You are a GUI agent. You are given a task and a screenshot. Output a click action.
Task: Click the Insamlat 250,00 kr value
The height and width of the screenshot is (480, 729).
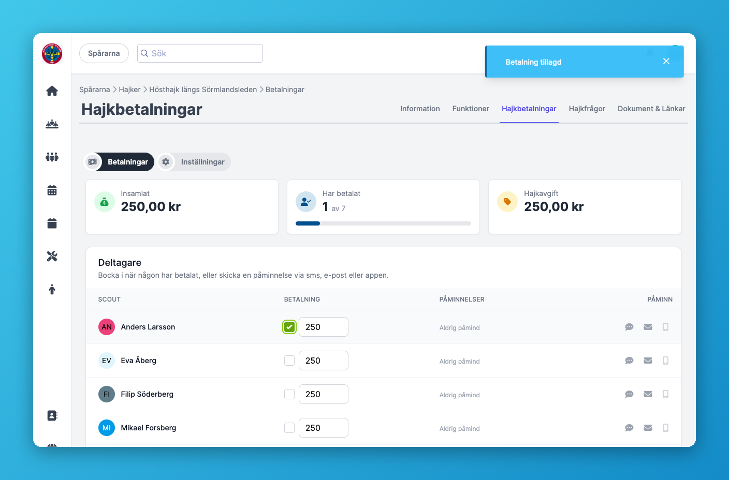pos(151,207)
